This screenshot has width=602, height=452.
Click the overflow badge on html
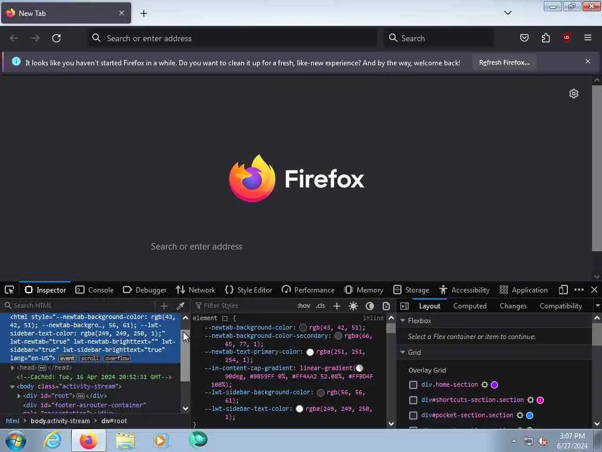117,358
